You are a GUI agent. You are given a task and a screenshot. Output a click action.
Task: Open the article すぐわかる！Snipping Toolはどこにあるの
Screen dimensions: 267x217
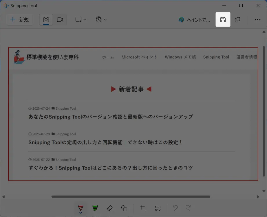tap(111, 168)
